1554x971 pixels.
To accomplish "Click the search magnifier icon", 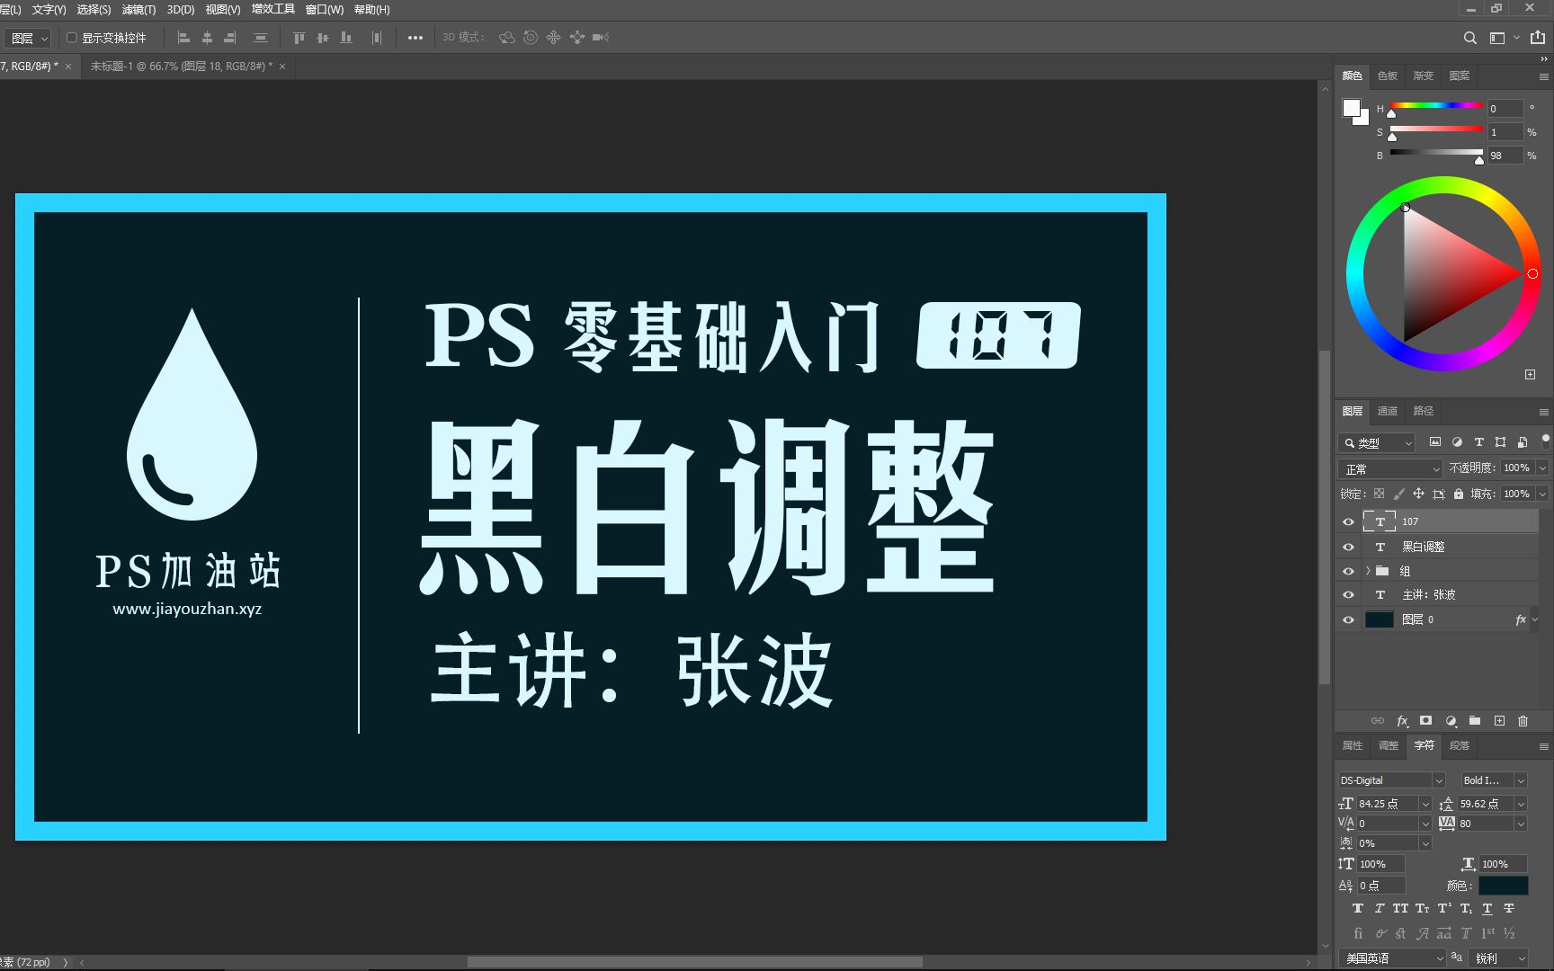I will coord(1469,38).
